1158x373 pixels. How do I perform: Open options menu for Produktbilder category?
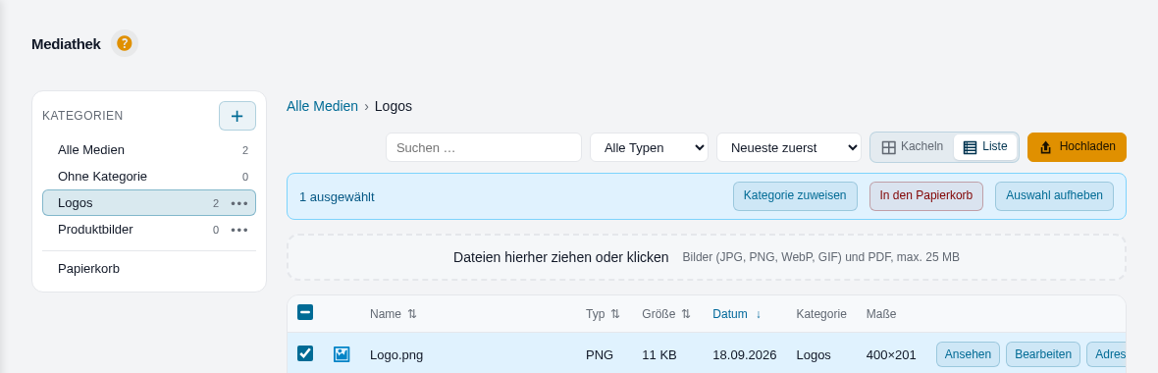point(239,230)
